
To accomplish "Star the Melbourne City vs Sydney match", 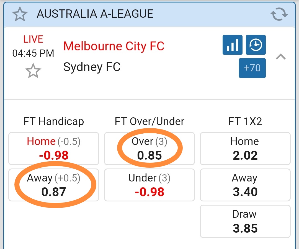I will [x=33, y=71].
